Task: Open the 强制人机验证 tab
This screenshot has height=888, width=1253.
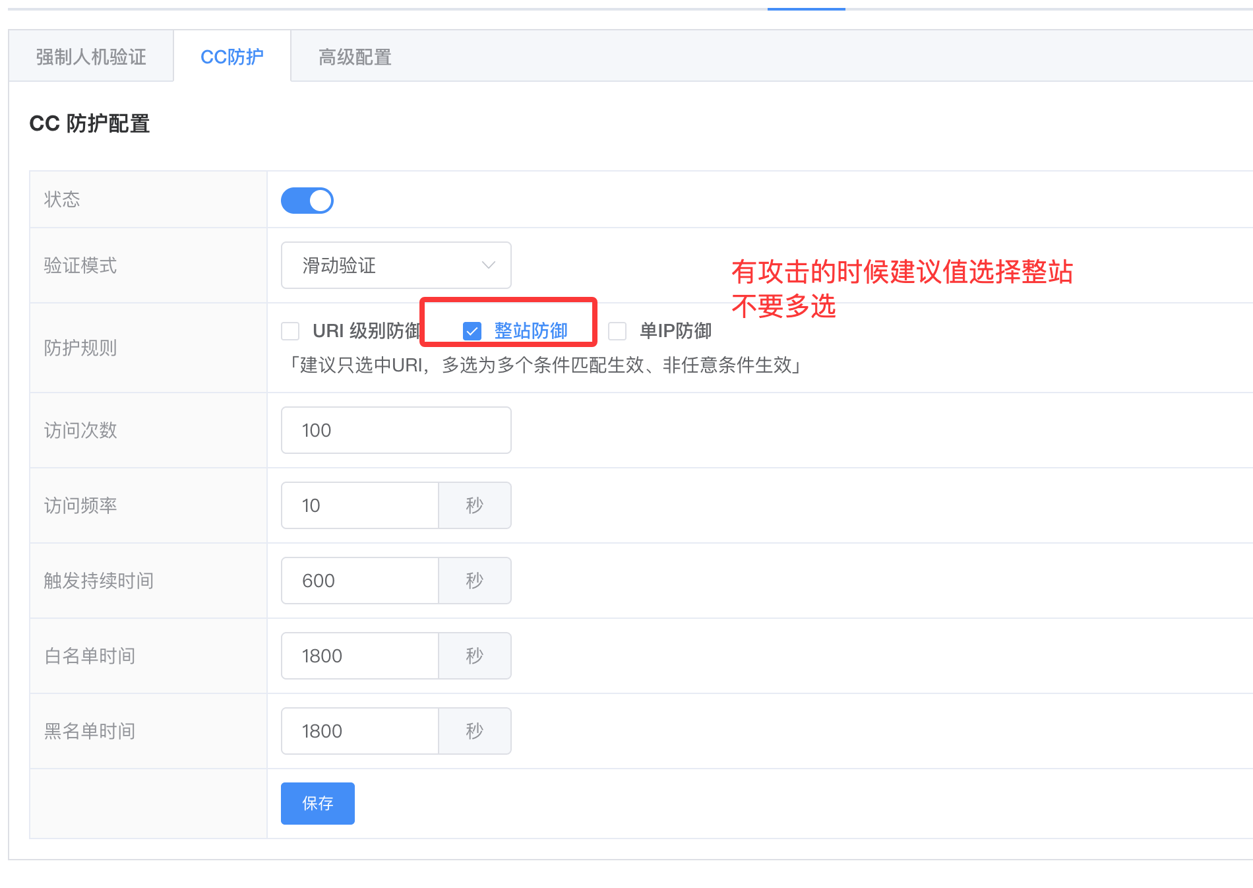Action: pyautogui.click(x=91, y=57)
